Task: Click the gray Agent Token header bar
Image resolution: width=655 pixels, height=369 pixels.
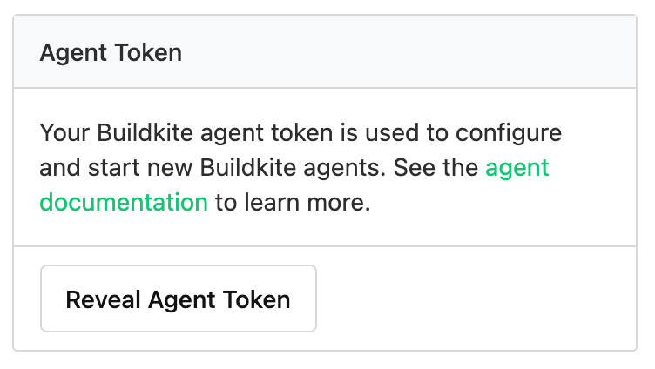Action: click(x=325, y=51)
